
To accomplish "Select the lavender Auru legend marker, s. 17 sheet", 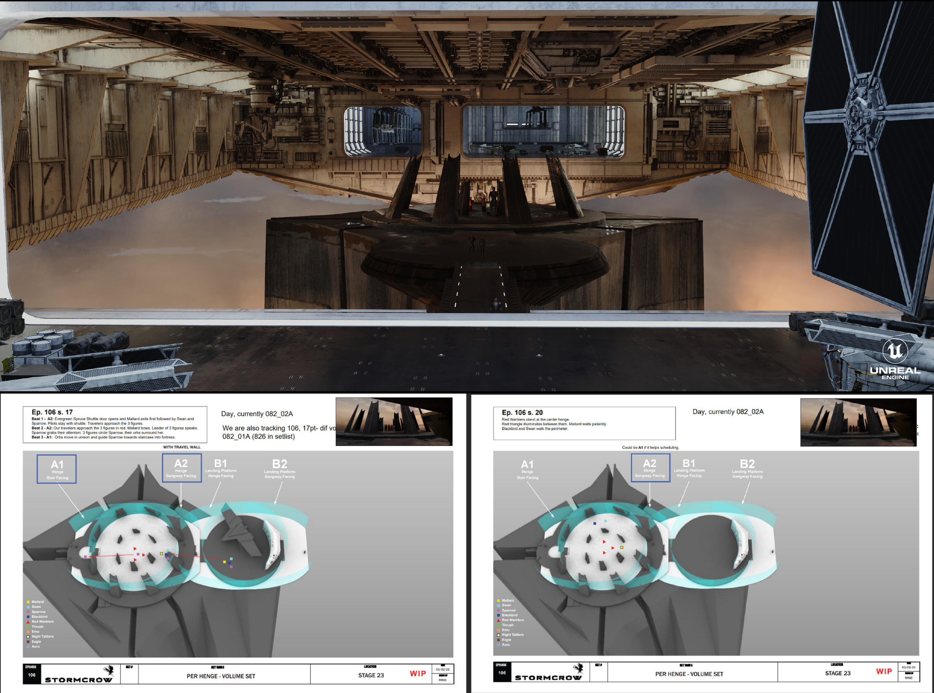I will pyautogui.click(x=28, y=647).
